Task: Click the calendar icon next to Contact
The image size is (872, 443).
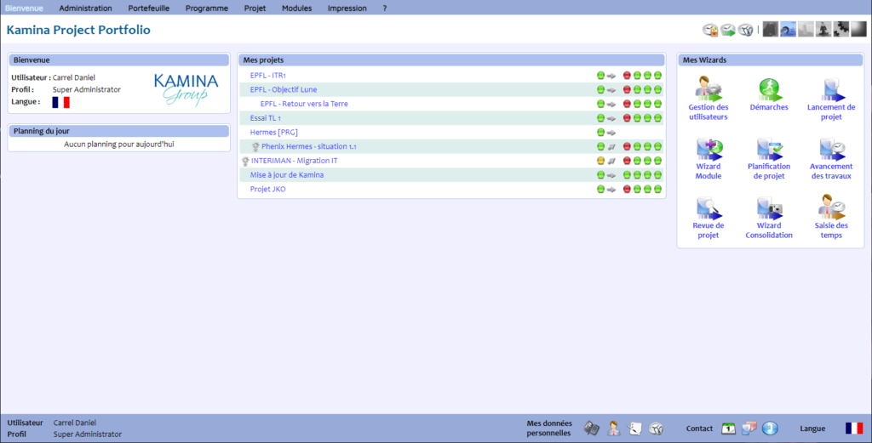Action: [728, 429]
